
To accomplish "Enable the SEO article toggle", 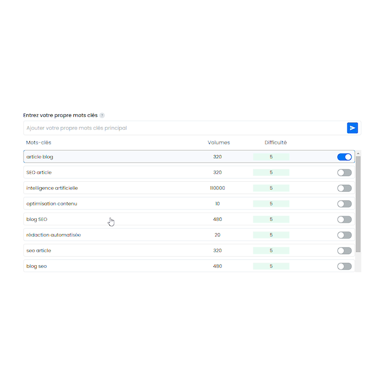I will point(344,173).
